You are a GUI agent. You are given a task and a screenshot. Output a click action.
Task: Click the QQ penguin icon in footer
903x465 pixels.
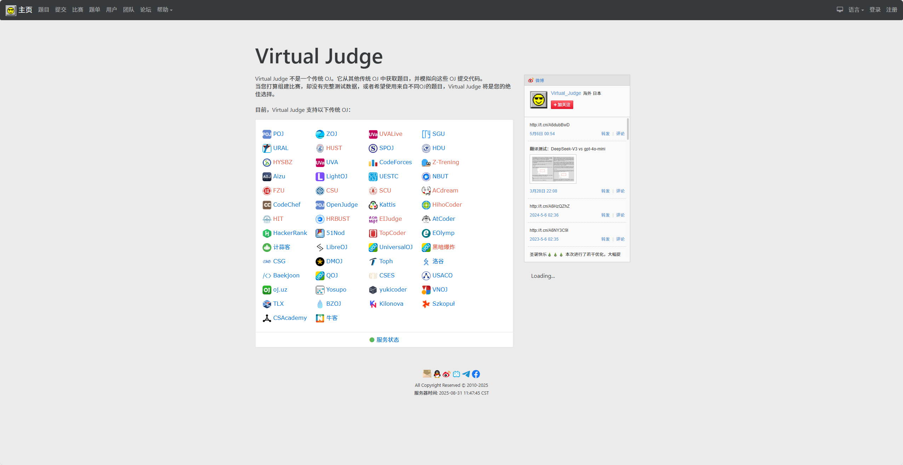[x=437, y=374]
